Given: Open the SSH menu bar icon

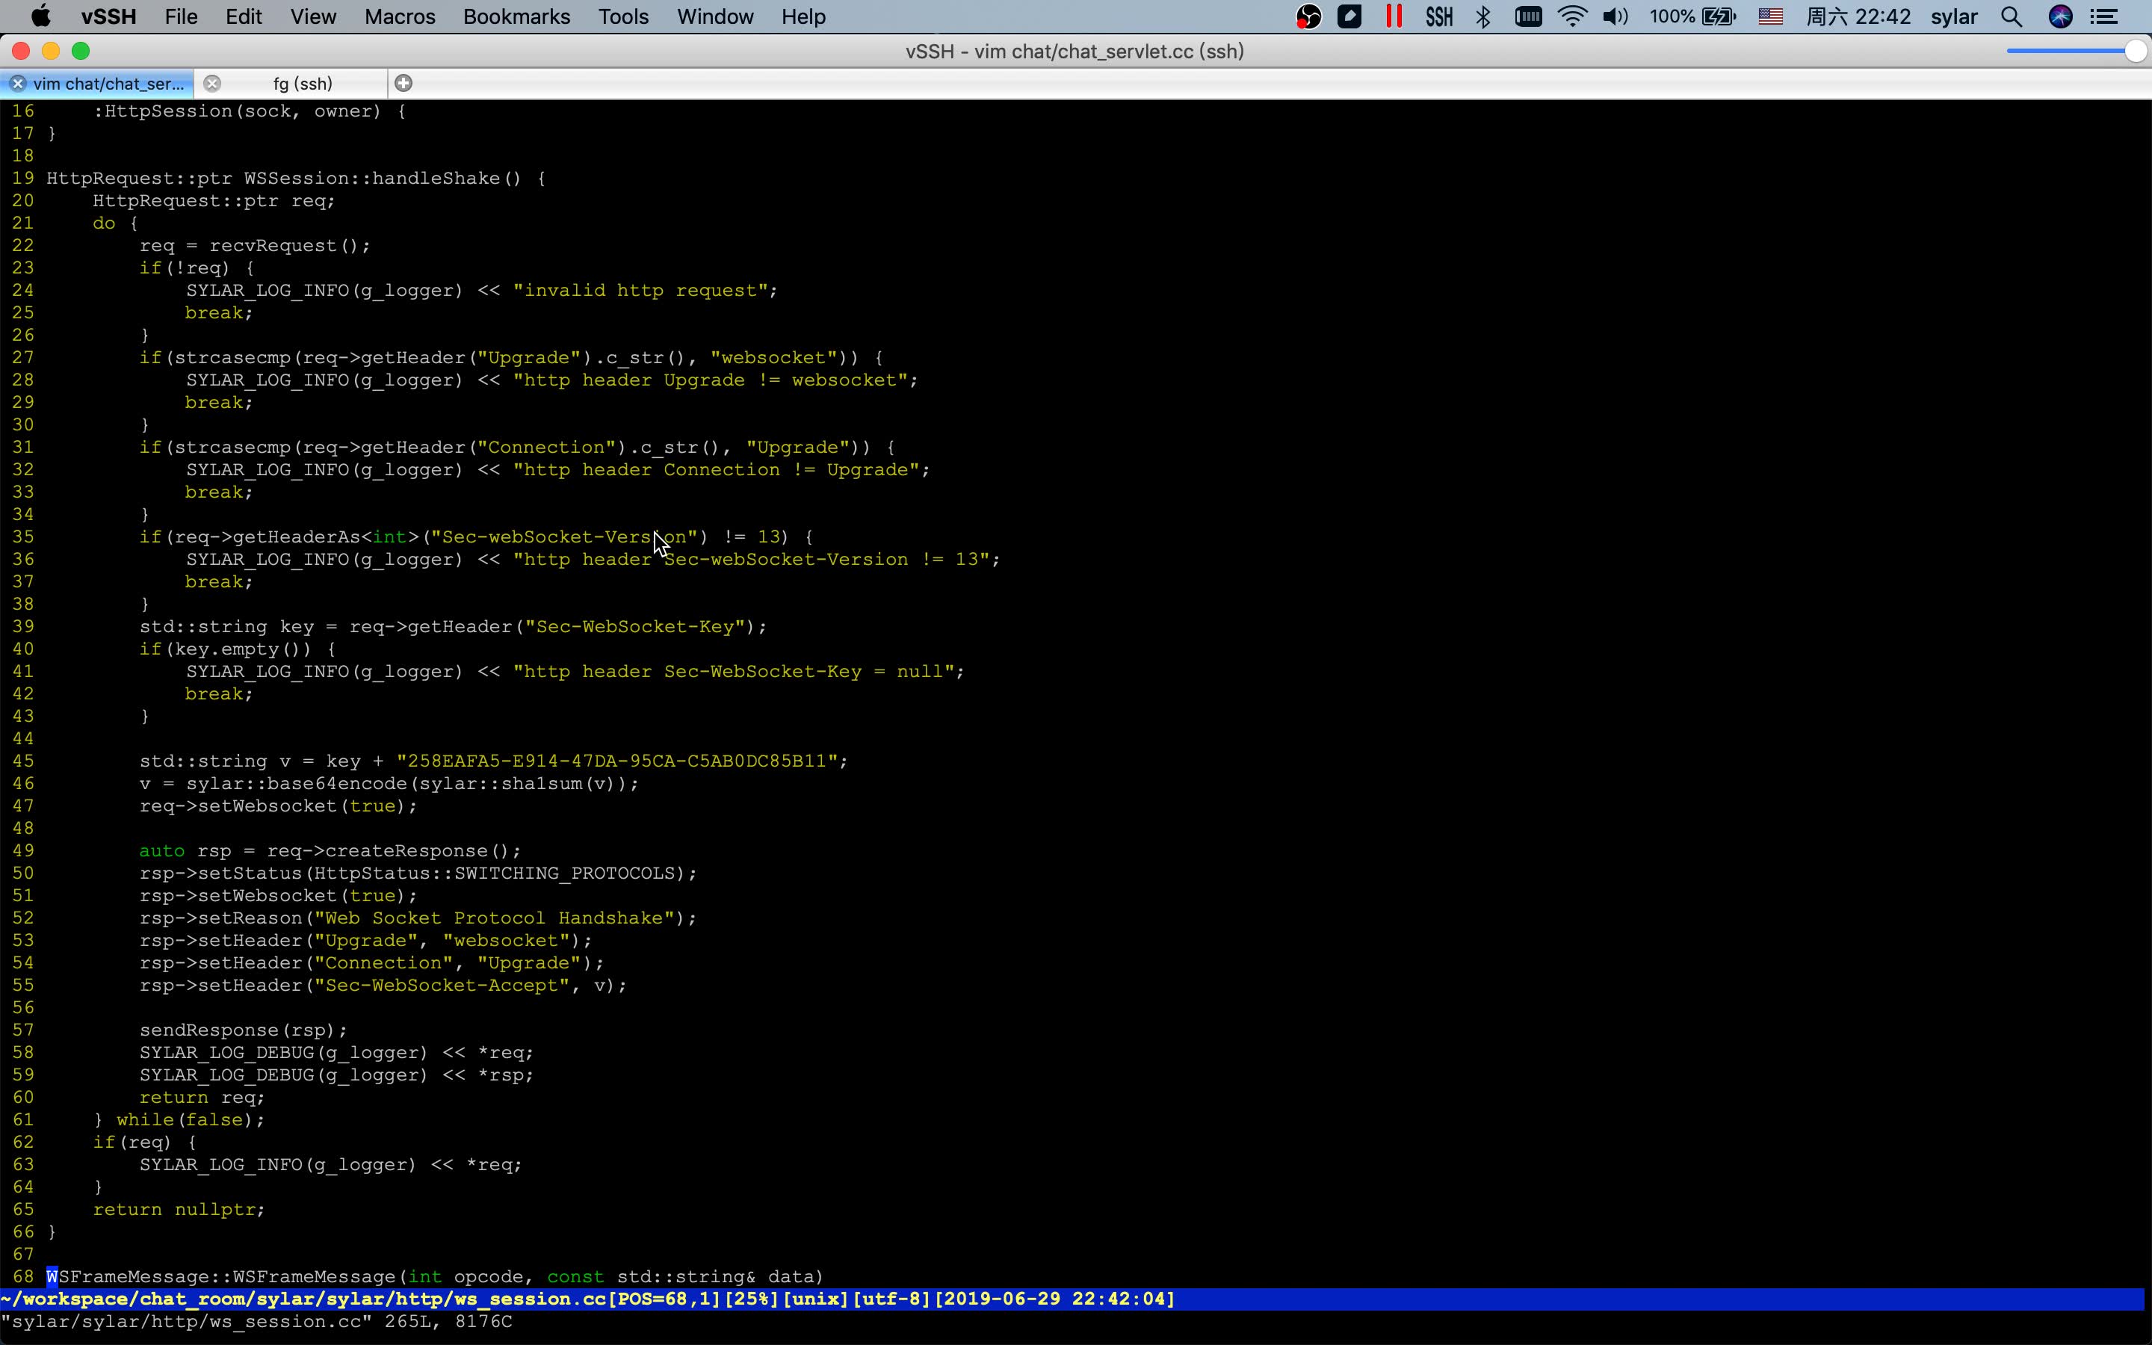Looking at the screenshot, I should 1439,16.
